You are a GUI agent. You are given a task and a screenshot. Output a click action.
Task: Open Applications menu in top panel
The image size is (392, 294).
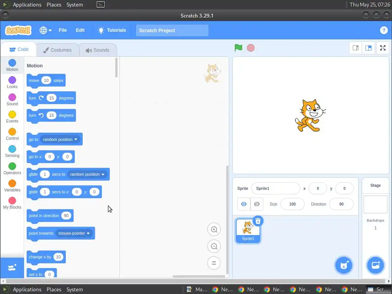[27, 5]
